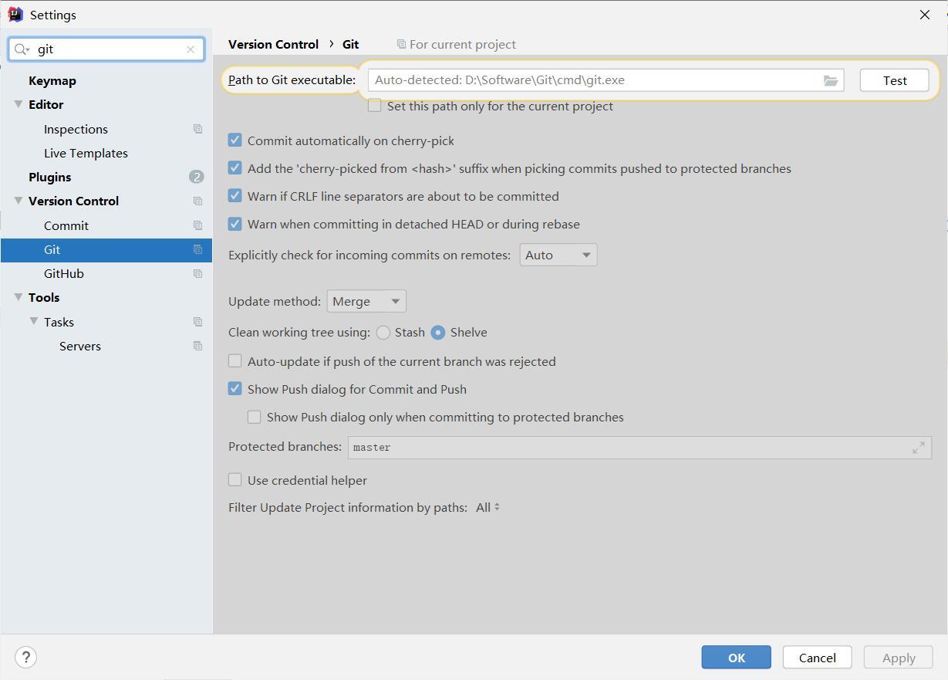Clear the 'git' search text with X icon
The image size is (948, 680).
tap(191, 49)
